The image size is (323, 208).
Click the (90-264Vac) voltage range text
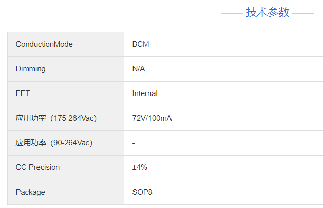(71, 143)
